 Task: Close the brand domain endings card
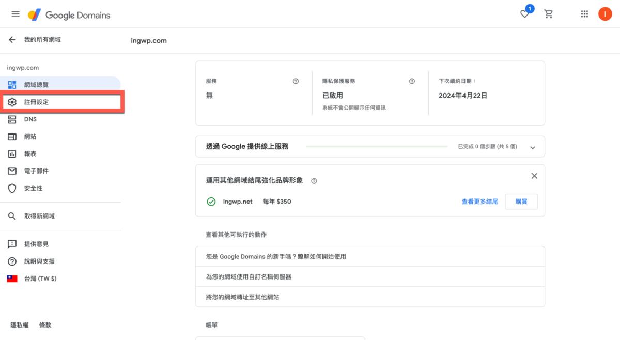pyautogui.click(x=534, y=176)
